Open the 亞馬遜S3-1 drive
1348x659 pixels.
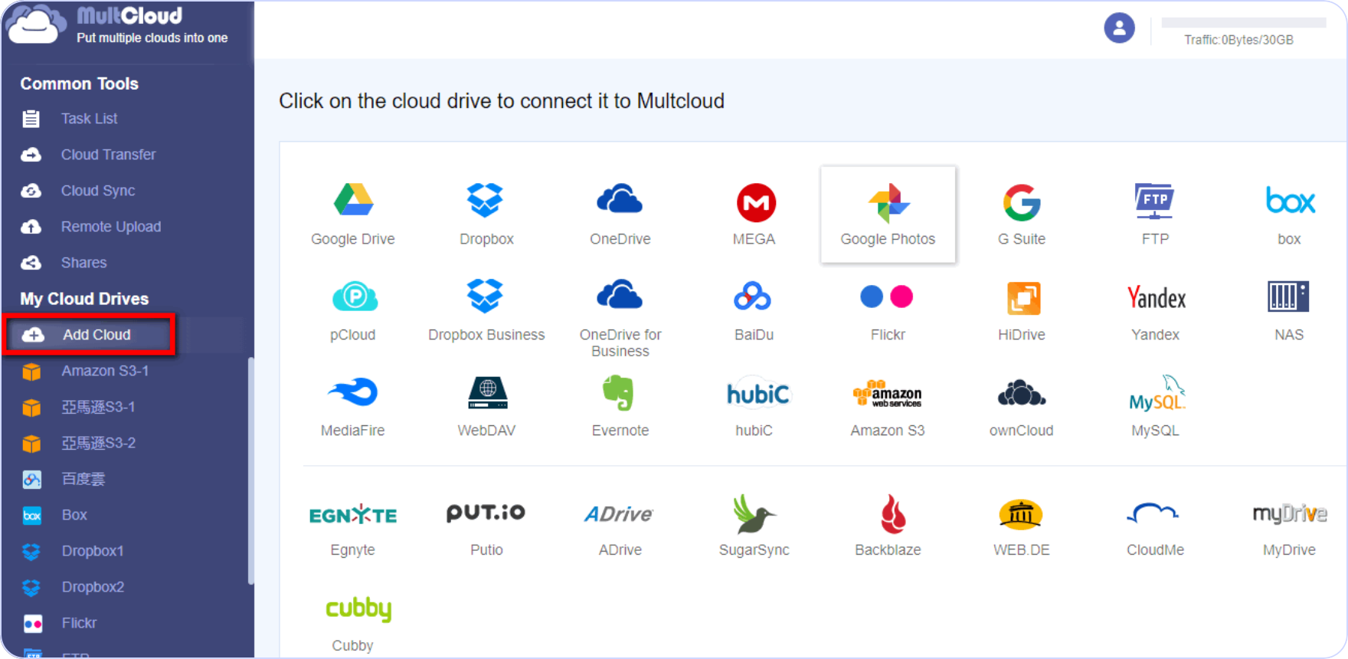[98, 407]
